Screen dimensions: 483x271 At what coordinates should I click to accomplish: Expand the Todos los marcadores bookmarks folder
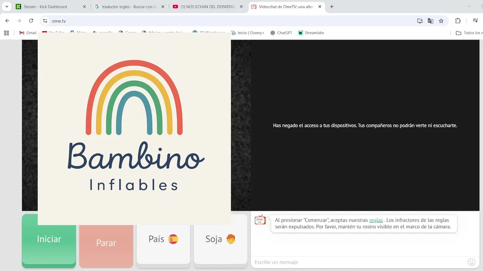tap(469, 33)
